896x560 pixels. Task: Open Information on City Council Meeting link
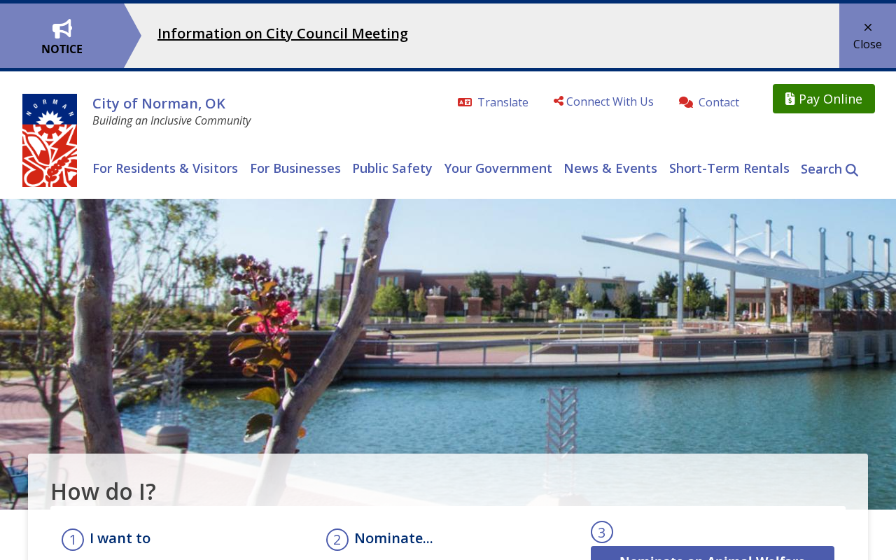[283, 33]
